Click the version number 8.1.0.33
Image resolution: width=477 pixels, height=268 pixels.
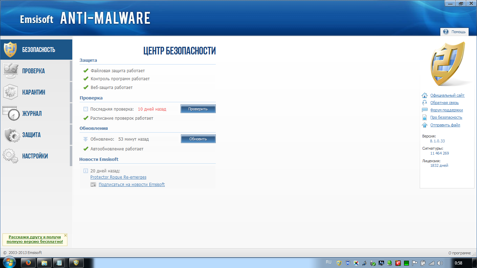pyautogui.click(x=438, y=141)
